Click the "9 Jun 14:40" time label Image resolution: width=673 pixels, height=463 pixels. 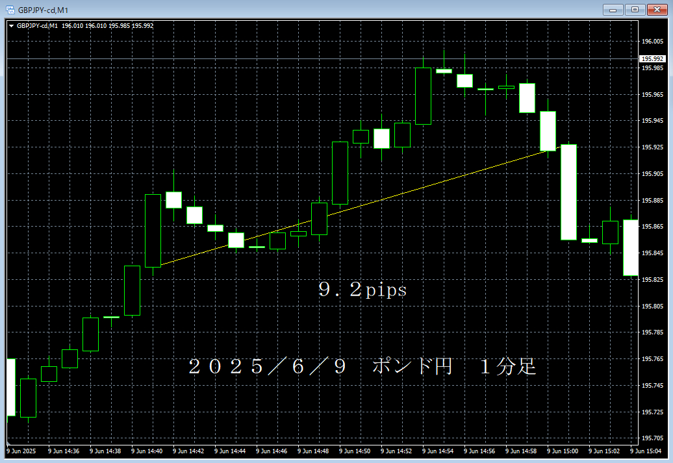(x=147, y=451)
